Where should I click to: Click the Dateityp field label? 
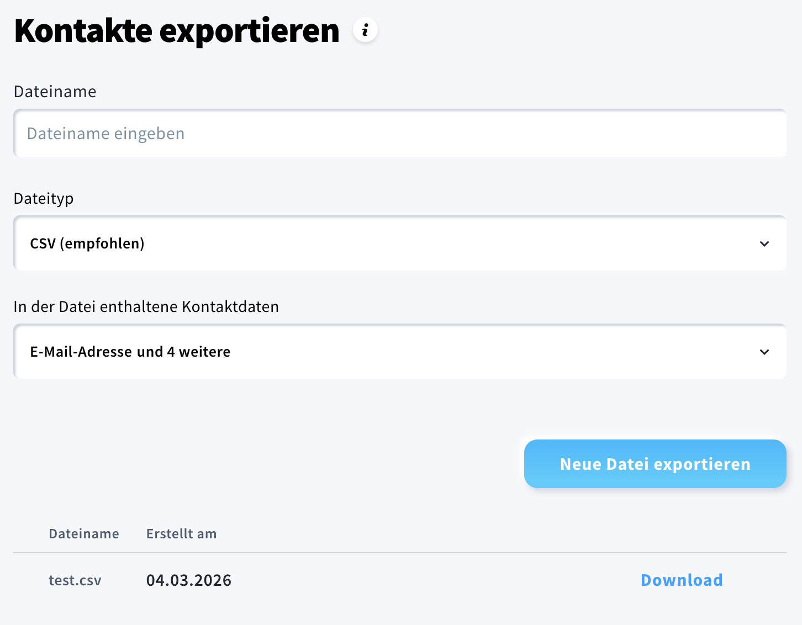point(44,198)
